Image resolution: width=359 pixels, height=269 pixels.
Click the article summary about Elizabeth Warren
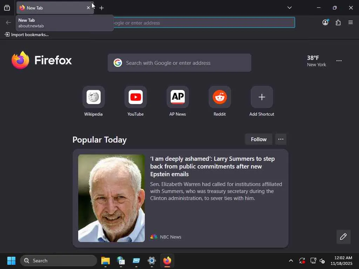tap(216, 191)
